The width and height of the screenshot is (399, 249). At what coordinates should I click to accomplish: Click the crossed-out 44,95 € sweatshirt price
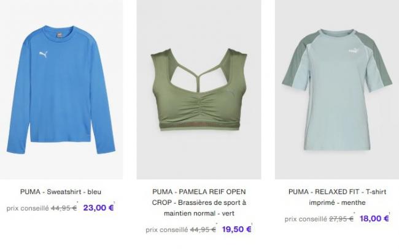coord(64,208)
